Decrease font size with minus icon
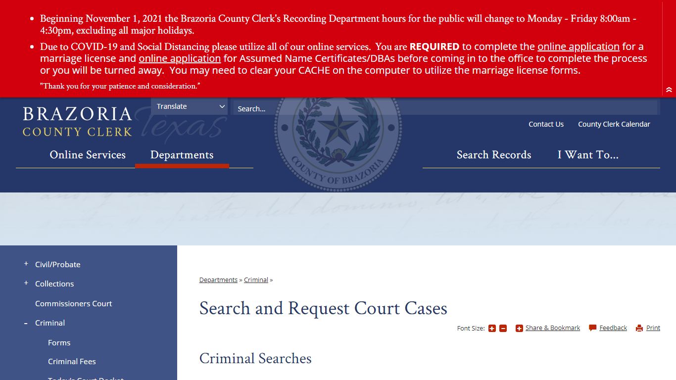Screen dimensions: 676x380 click(503, 329)
